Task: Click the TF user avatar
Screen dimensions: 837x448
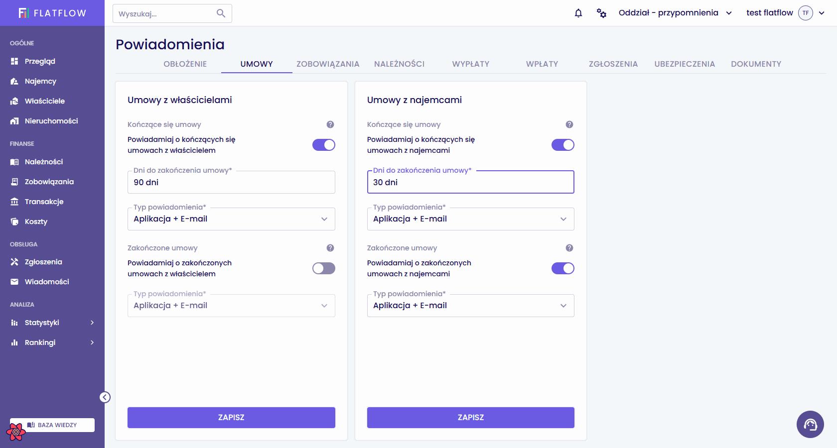Action: [806, 13]
